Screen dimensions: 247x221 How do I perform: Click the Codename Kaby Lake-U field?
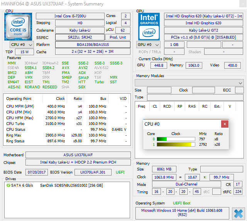click(x=80, y=30)
